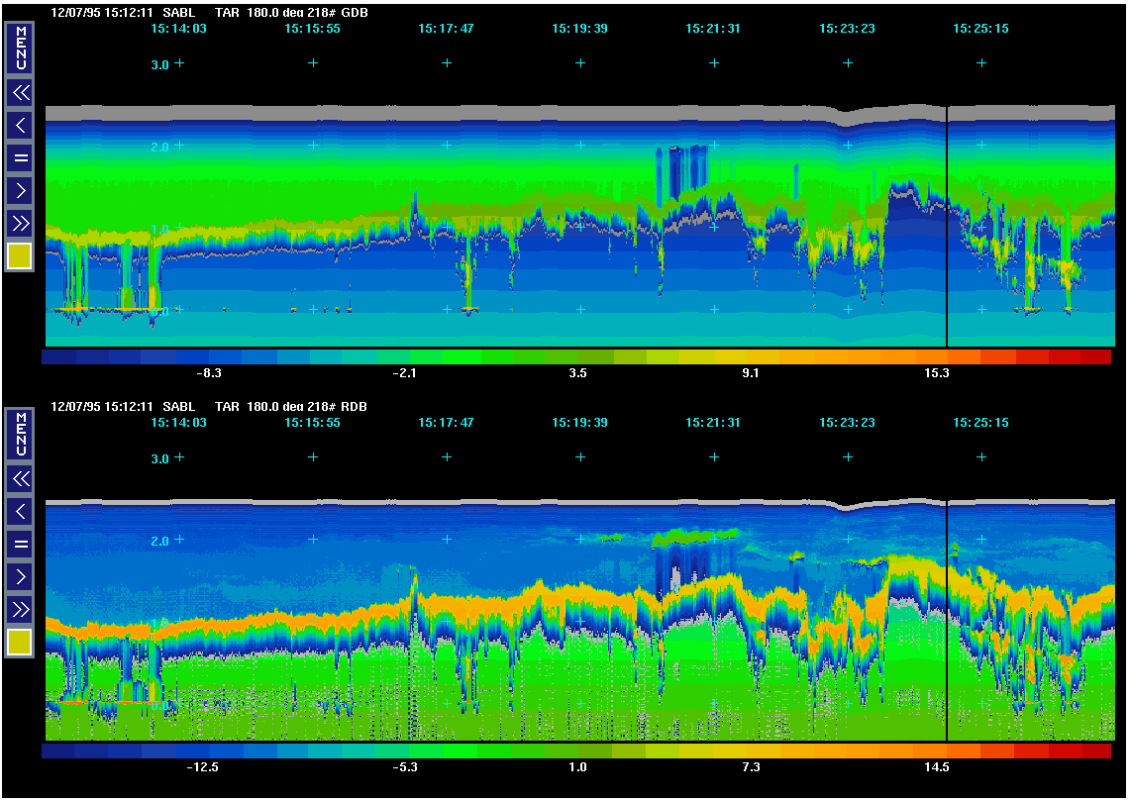Click the single-left arrow in the bottom panel
Viewport: 1130px width, 802px height.
click(20, 512)
